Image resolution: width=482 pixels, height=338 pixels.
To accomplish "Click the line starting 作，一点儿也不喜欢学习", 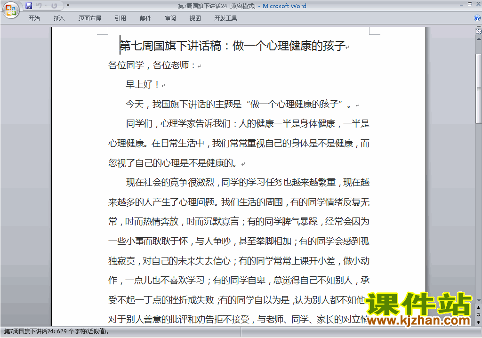I will pos(239,280).
